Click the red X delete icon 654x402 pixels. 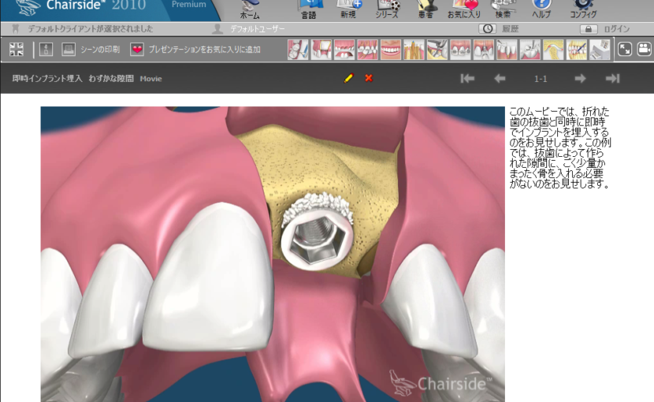click(369, 78)
